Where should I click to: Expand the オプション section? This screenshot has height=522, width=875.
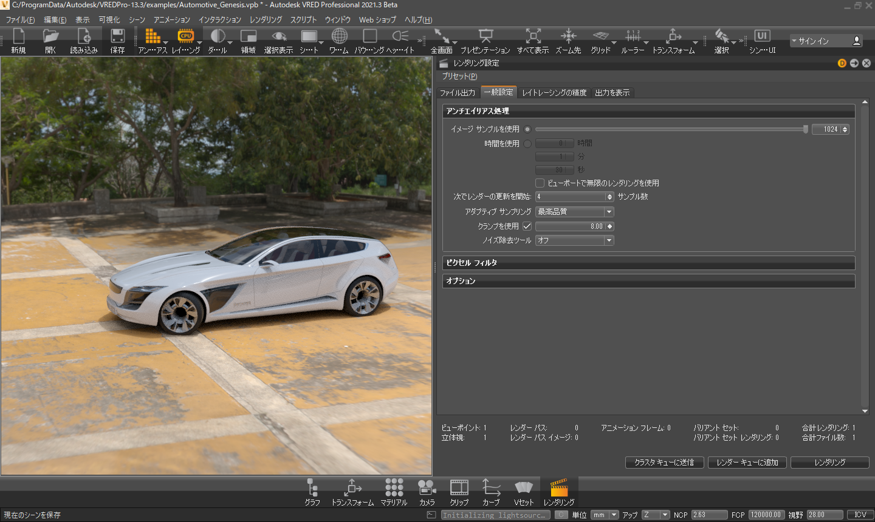click(x=648, y=281)
